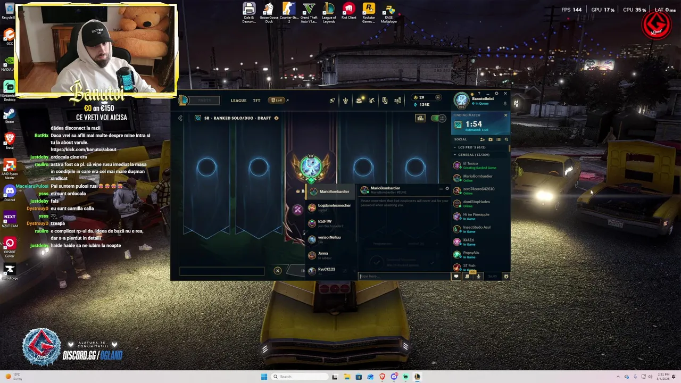Open Dale & Dawson desktop shortcut
Viewport: 681px width, 383px height.
tap(249, 13)
